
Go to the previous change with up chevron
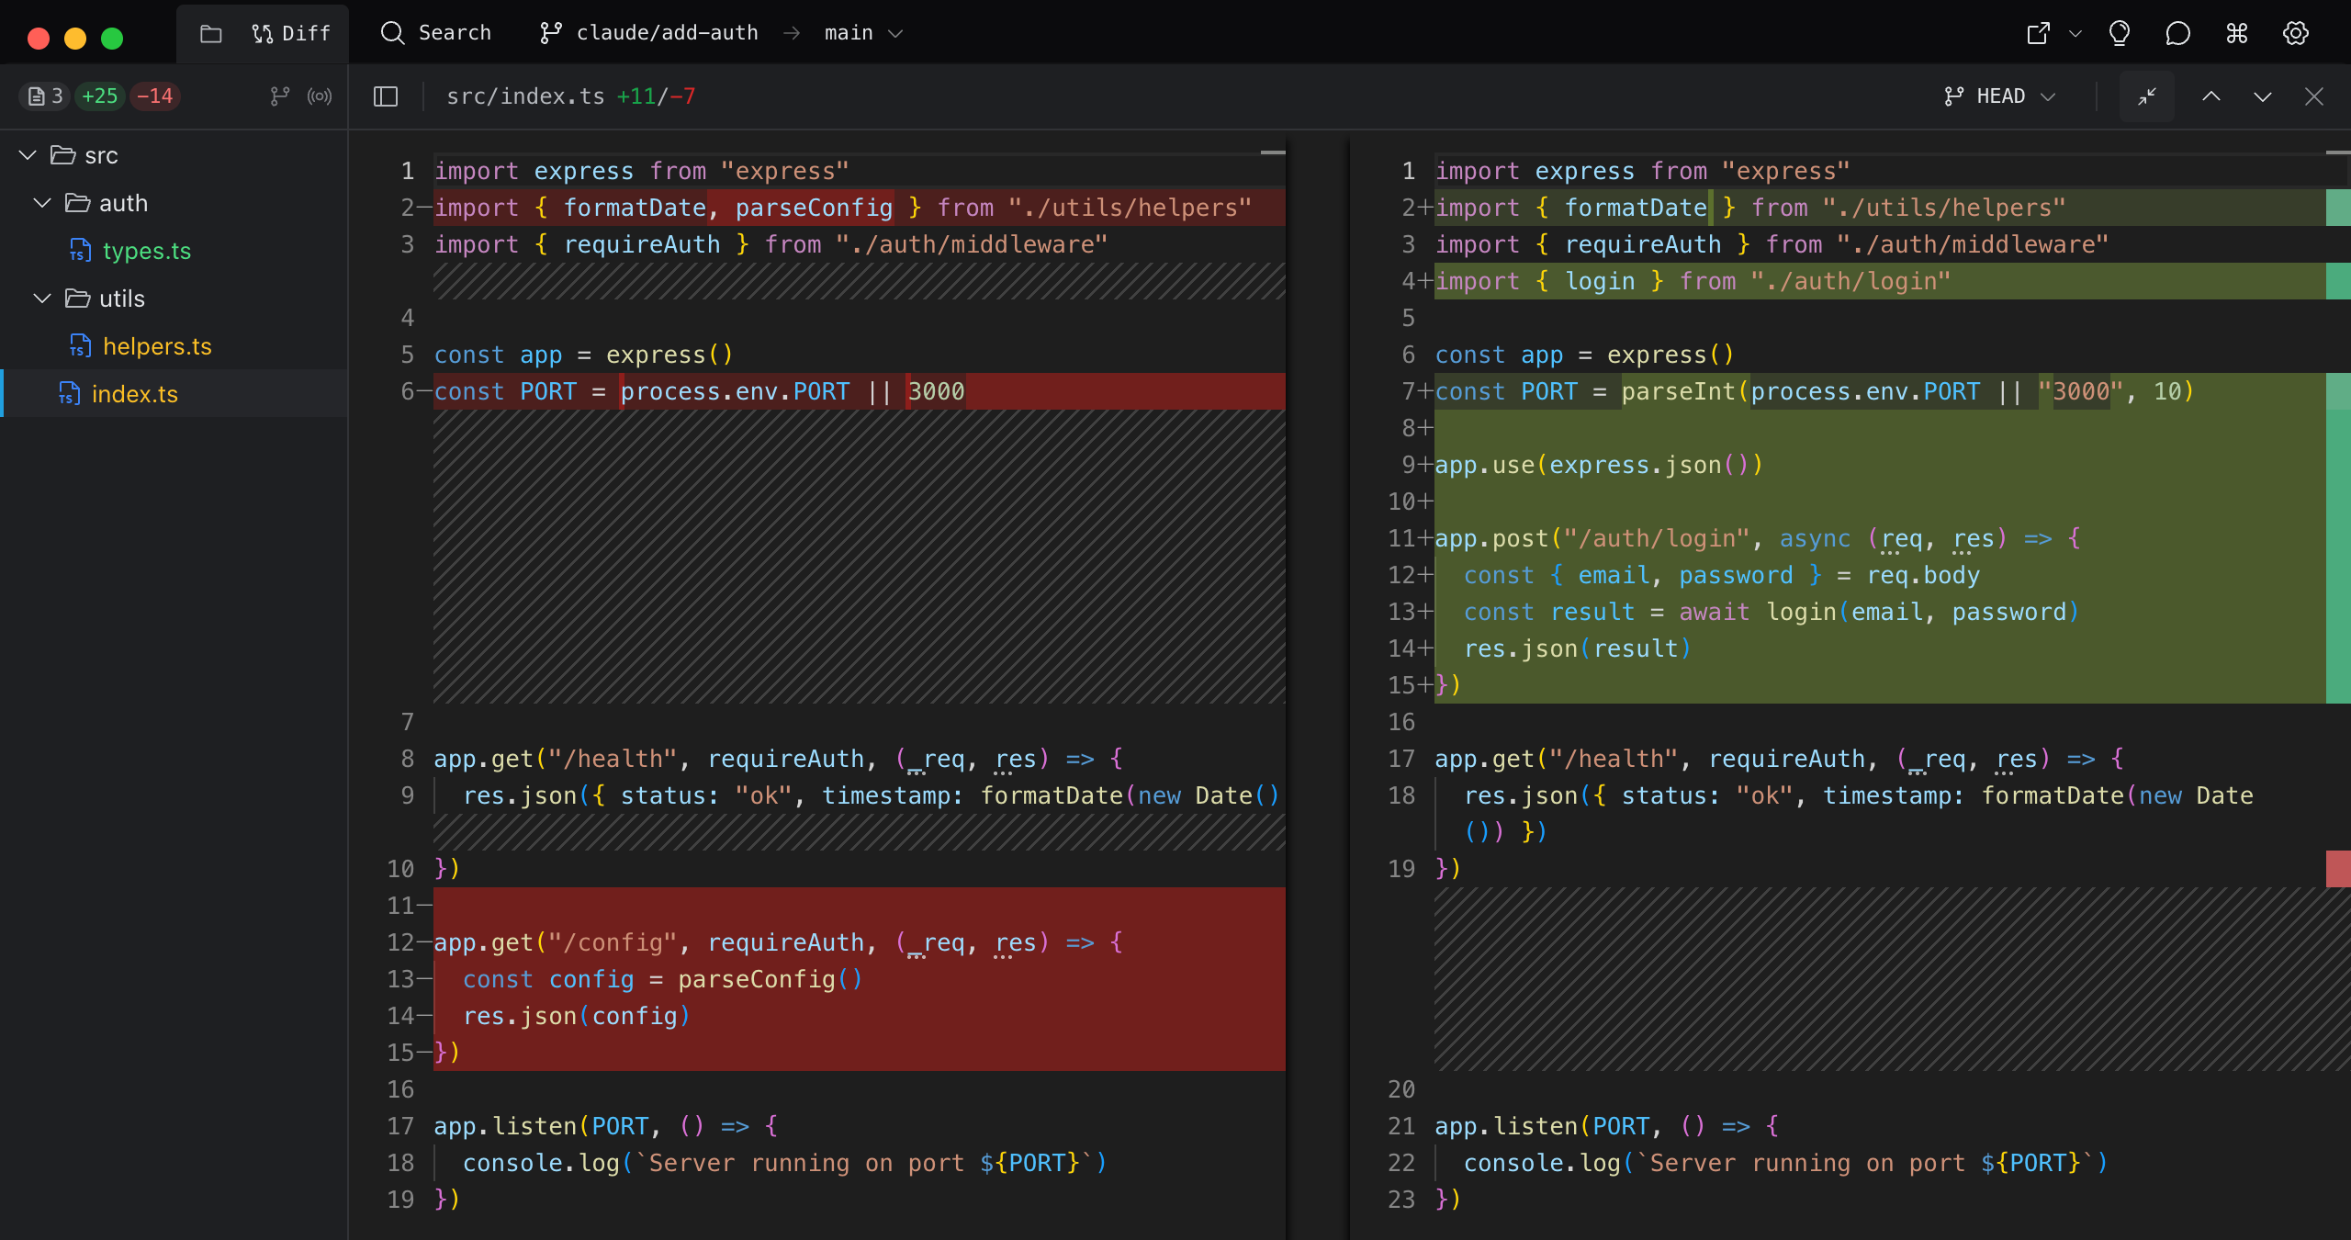(x=2211, y=96)
